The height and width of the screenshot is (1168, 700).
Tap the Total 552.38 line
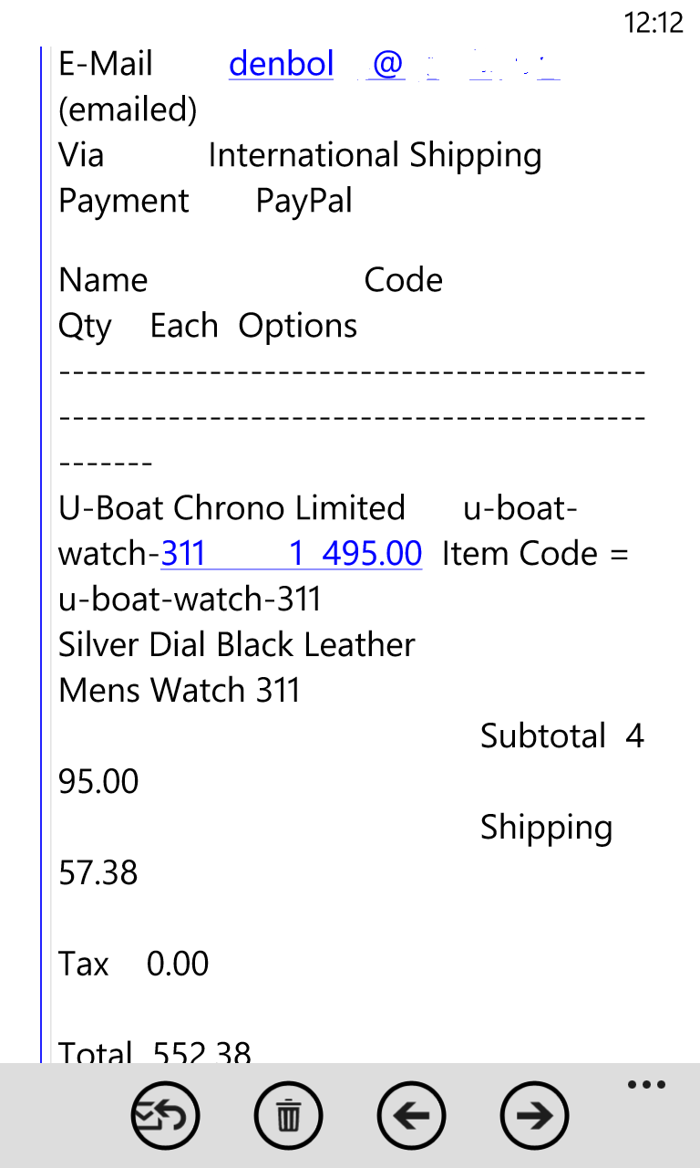tap(155, 1052)
